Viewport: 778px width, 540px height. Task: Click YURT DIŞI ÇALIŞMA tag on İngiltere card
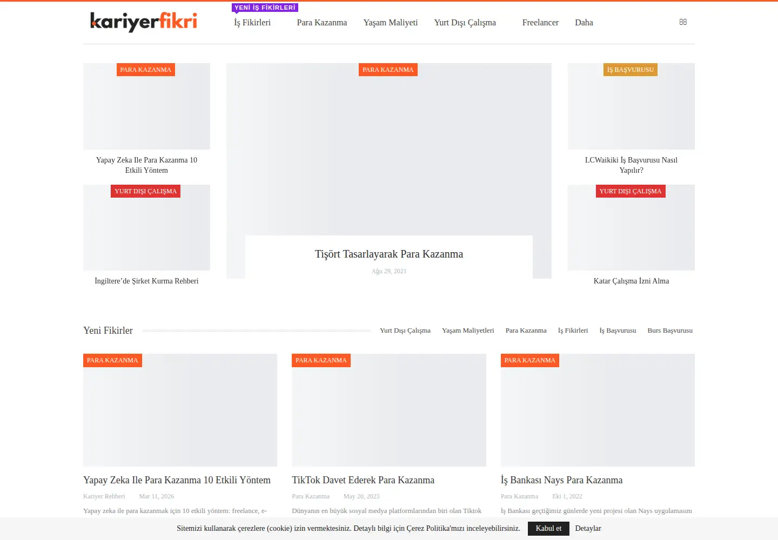(x=145, y=191)
